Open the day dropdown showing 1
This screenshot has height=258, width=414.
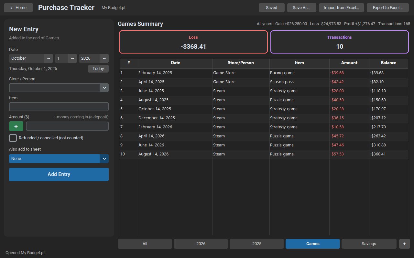(66, 58)
